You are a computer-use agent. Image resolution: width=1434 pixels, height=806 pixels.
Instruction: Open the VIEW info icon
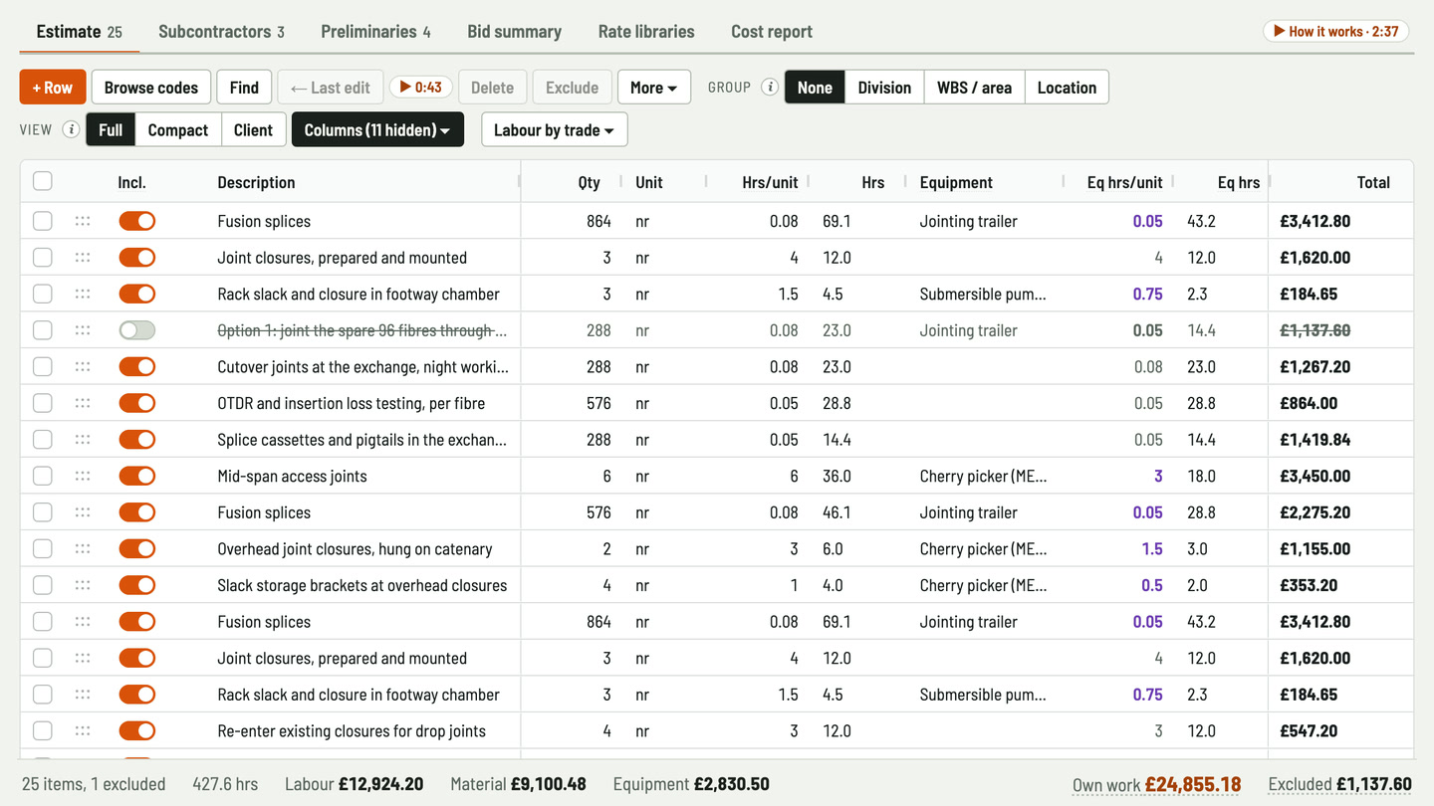71,129
